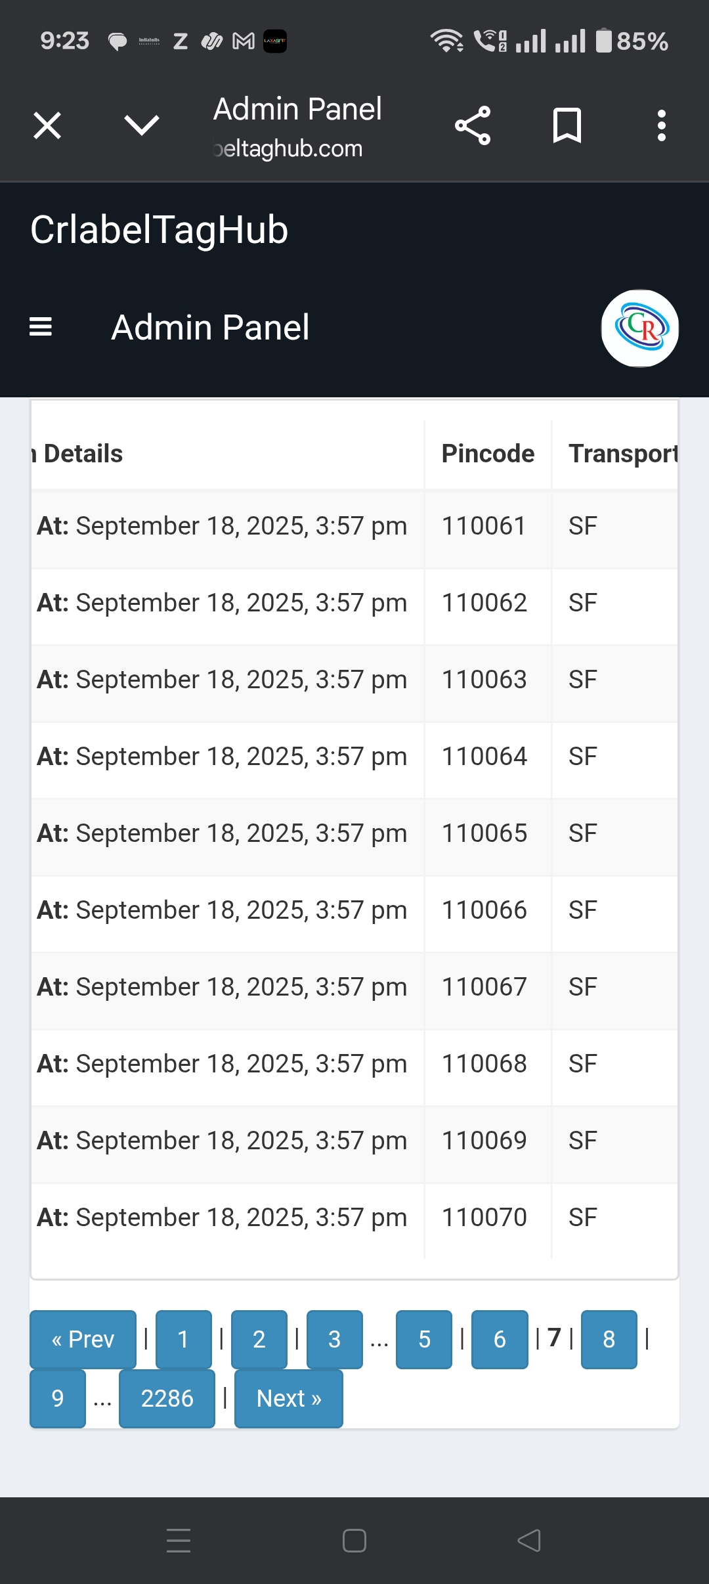This screenshot has height=1584, width=709.
Task: Go to next page with Next
Action: click(x=289, y=1398)
